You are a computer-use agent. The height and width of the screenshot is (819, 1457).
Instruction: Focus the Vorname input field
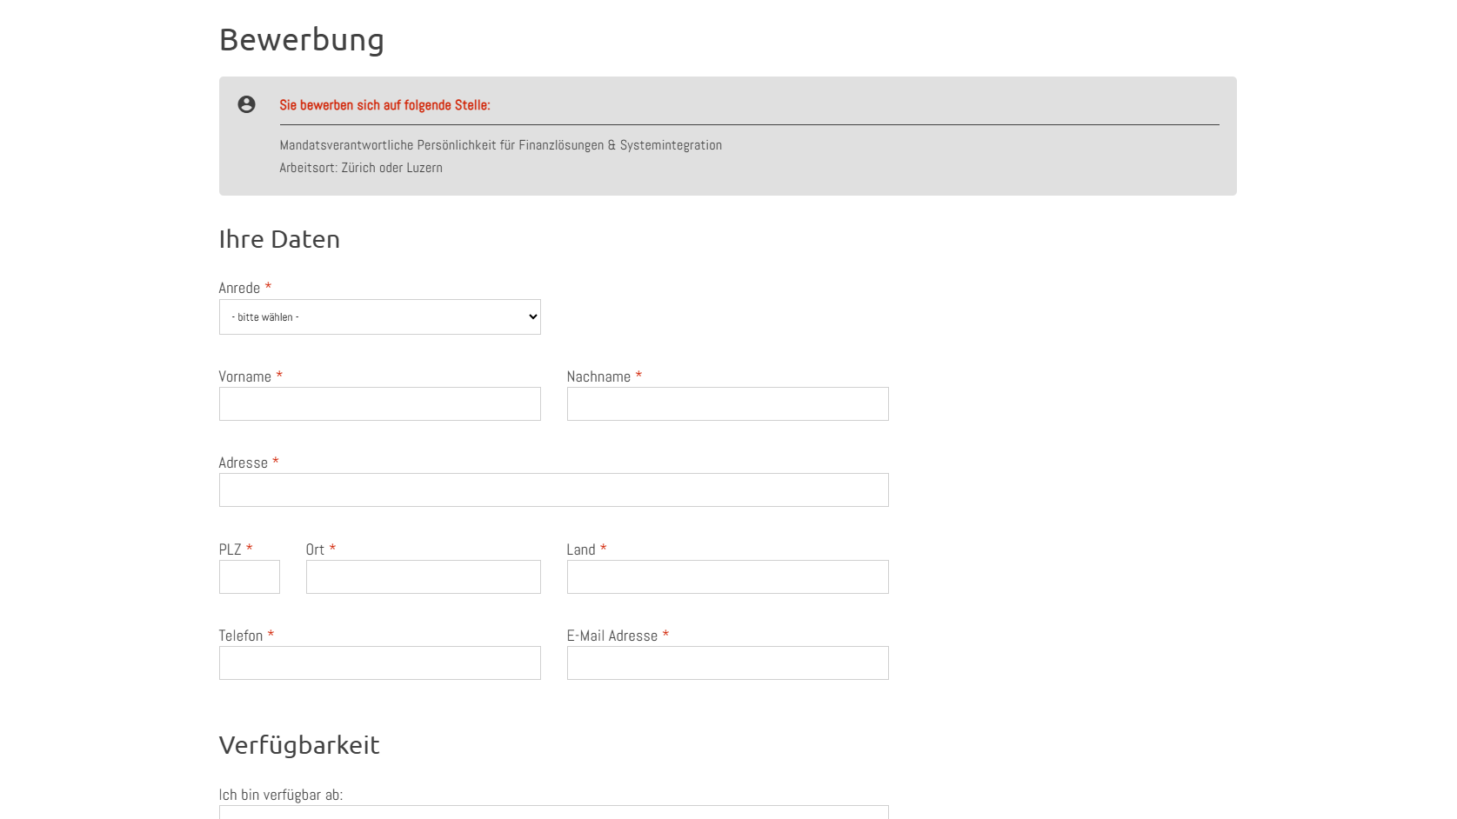pos(379,404)
